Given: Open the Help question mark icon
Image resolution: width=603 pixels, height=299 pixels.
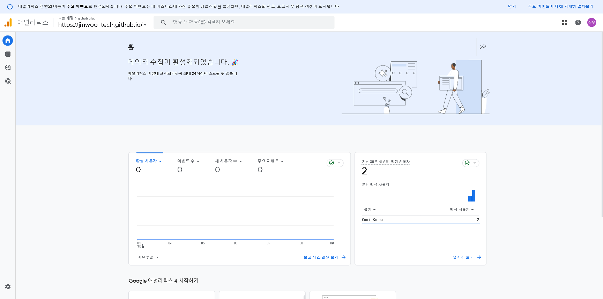Looking at the screenshot, I should point(578,22).
